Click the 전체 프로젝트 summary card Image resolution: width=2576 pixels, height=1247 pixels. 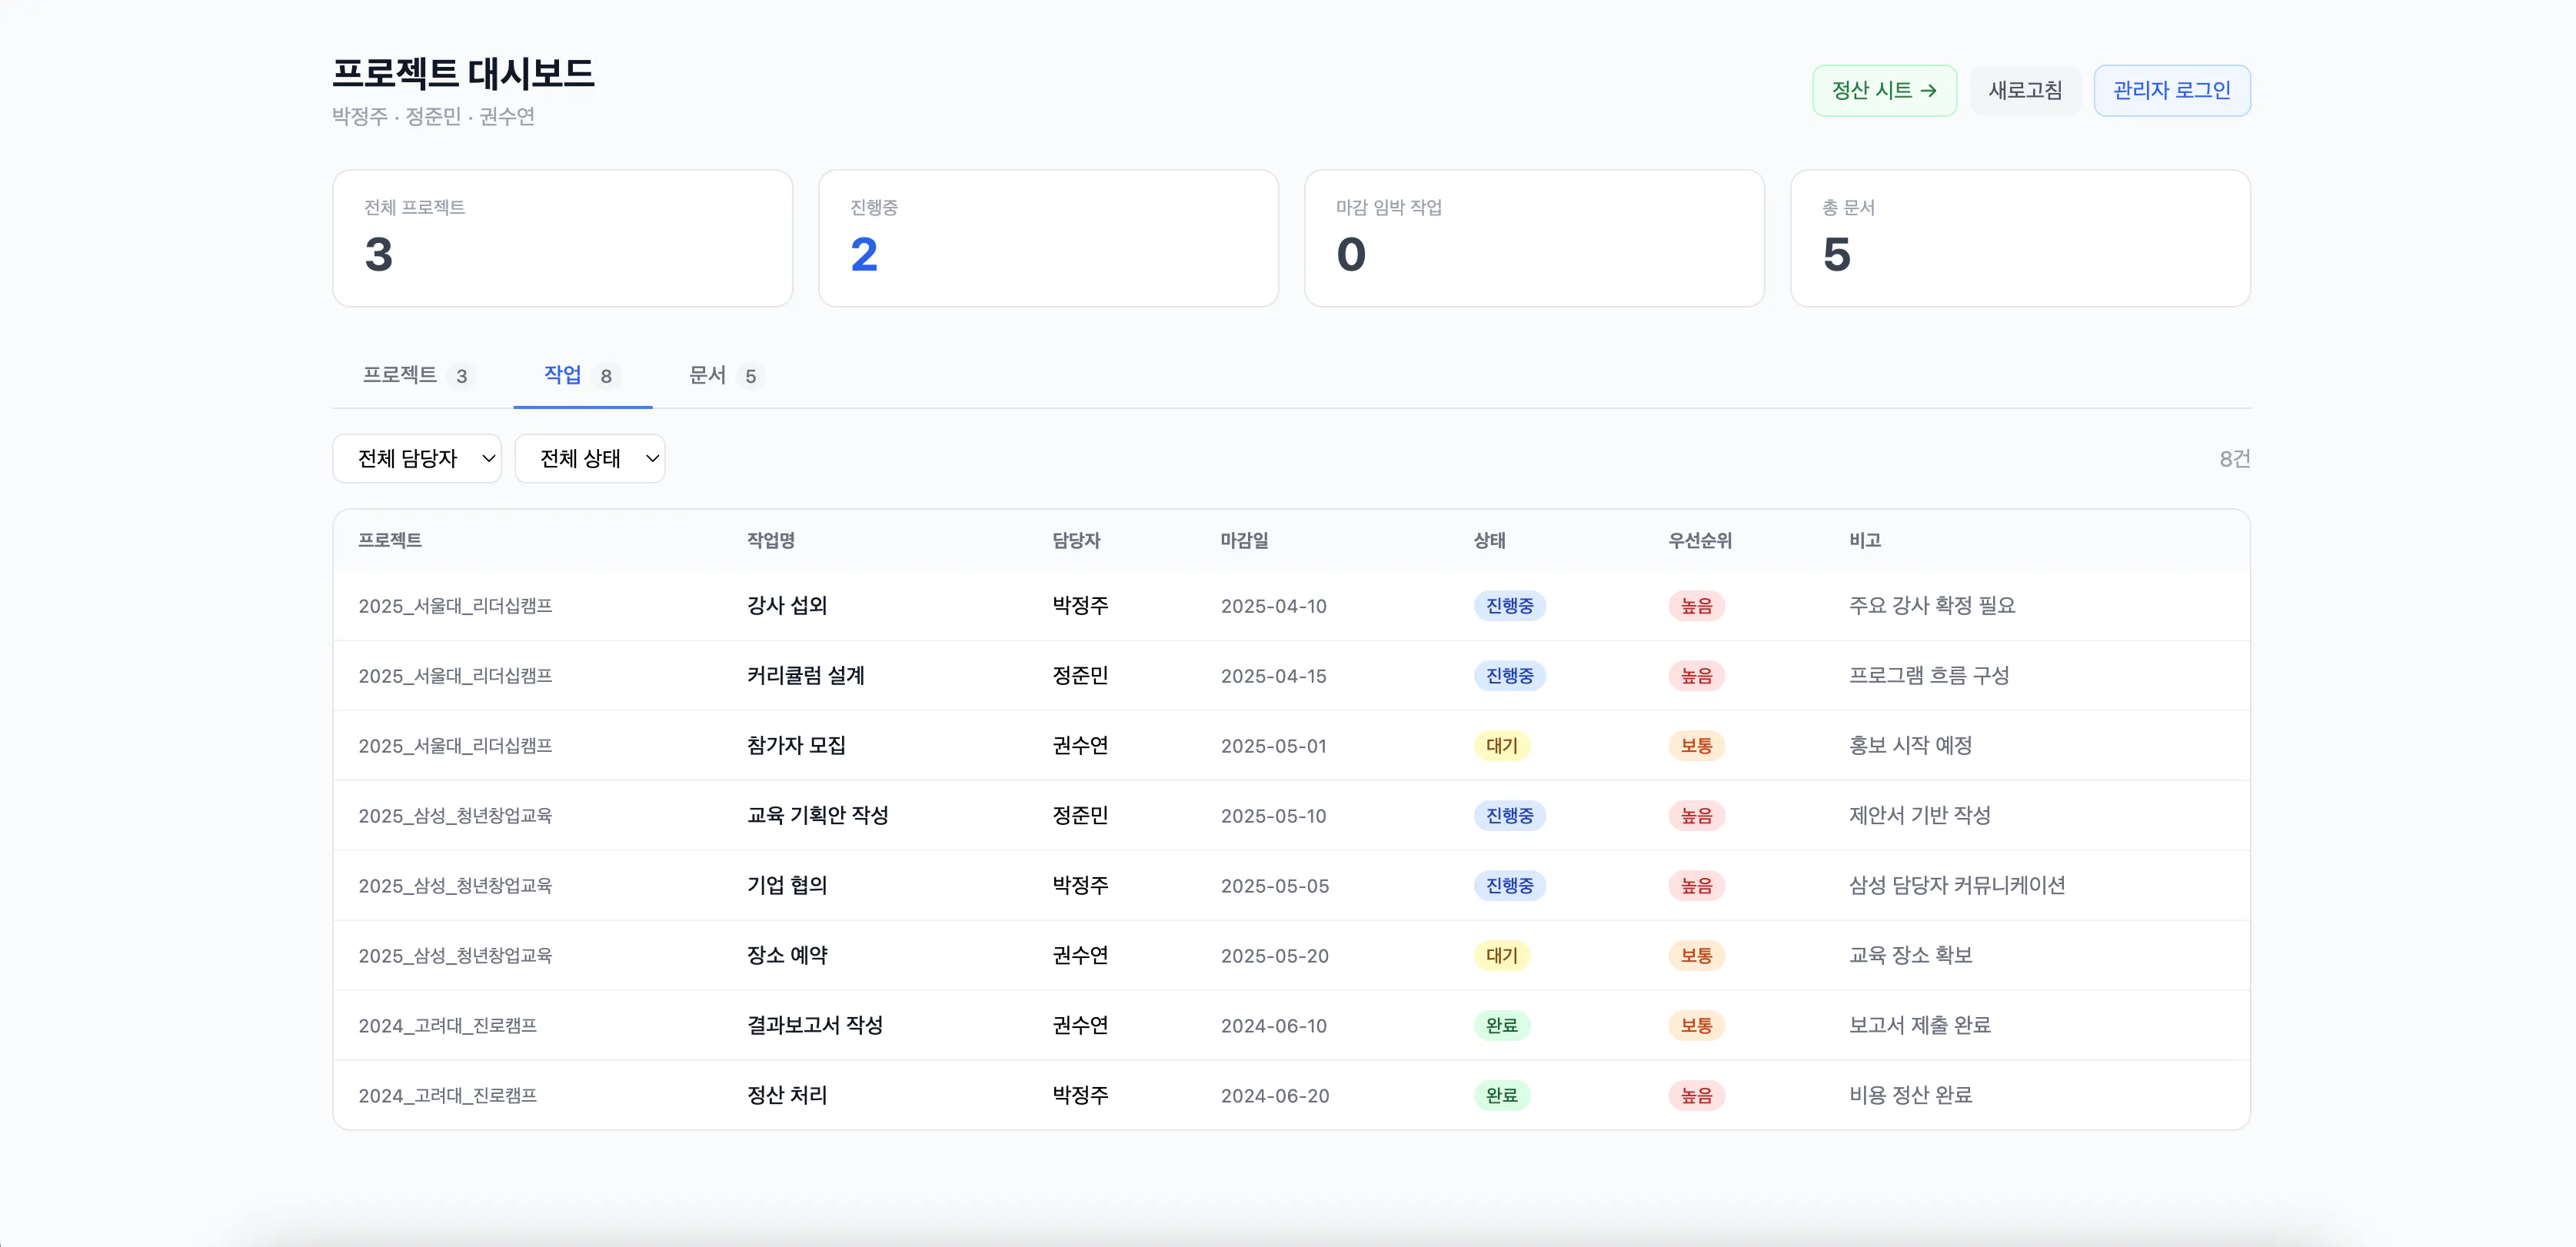562,238
